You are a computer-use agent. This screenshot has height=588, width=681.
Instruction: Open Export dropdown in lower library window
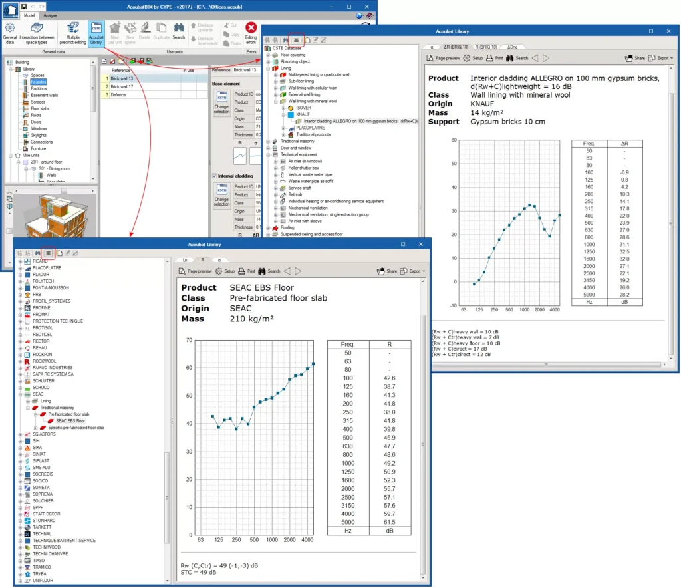412,271
